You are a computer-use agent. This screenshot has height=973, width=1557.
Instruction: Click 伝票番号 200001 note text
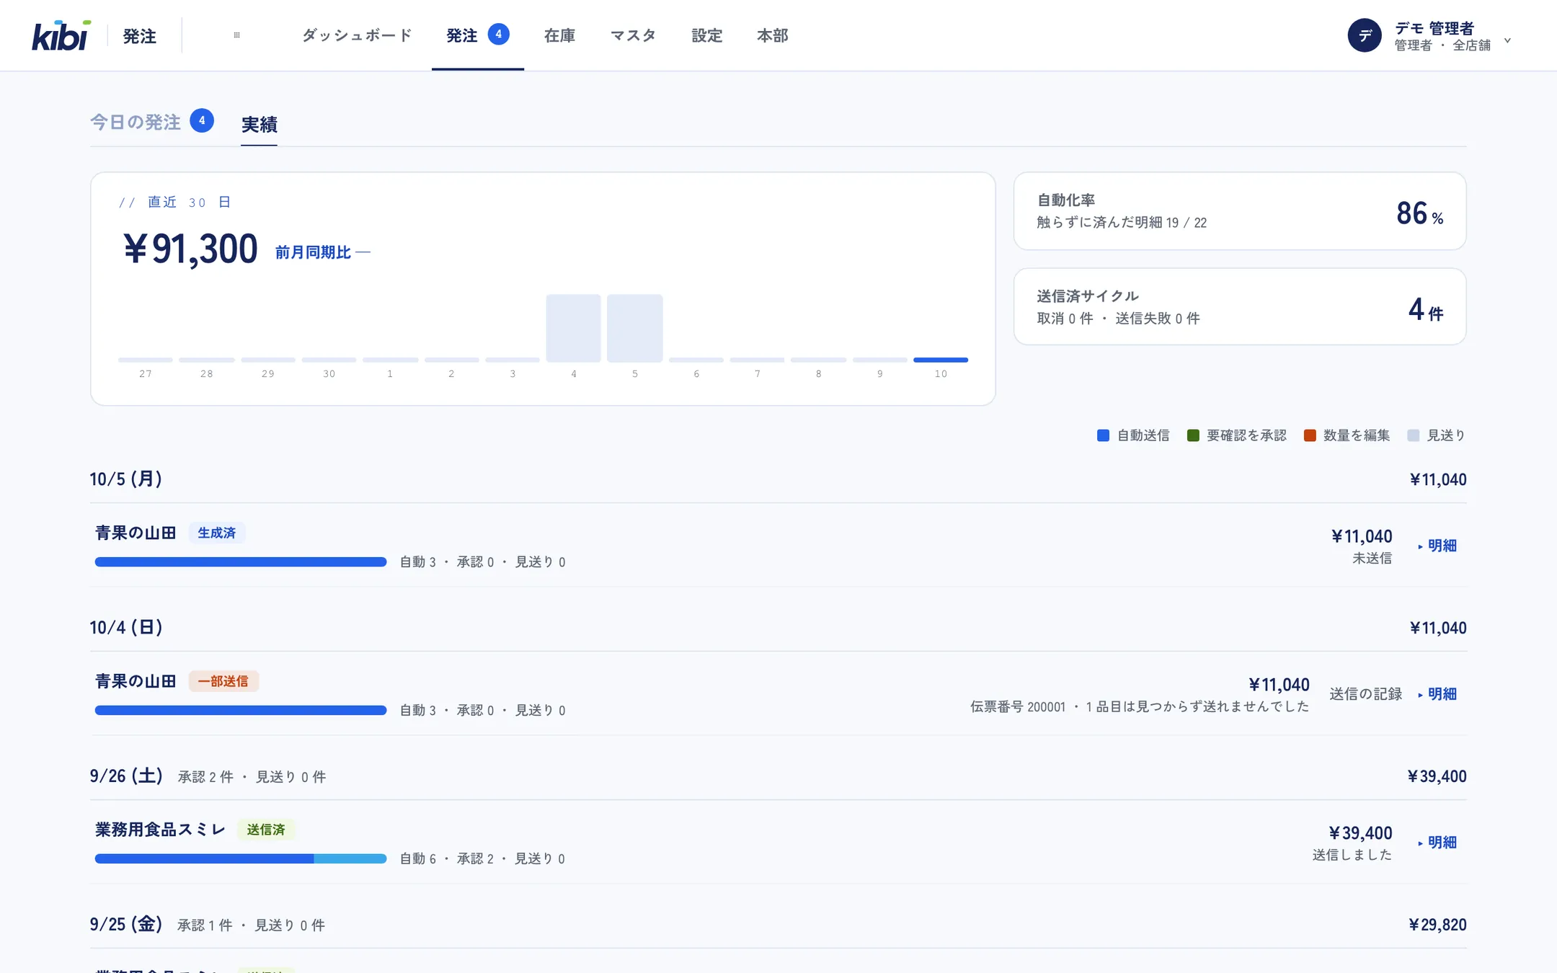coord(1140,707)
